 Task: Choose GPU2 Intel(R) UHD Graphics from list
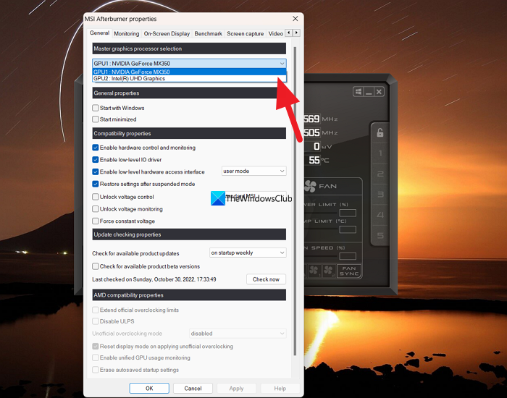(x=189, y=78)
